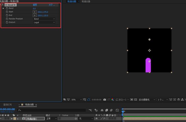Viewport: 186px width, 122px height.
Task: Open the composition mini-flowchart icon
Action: (90, 110)
